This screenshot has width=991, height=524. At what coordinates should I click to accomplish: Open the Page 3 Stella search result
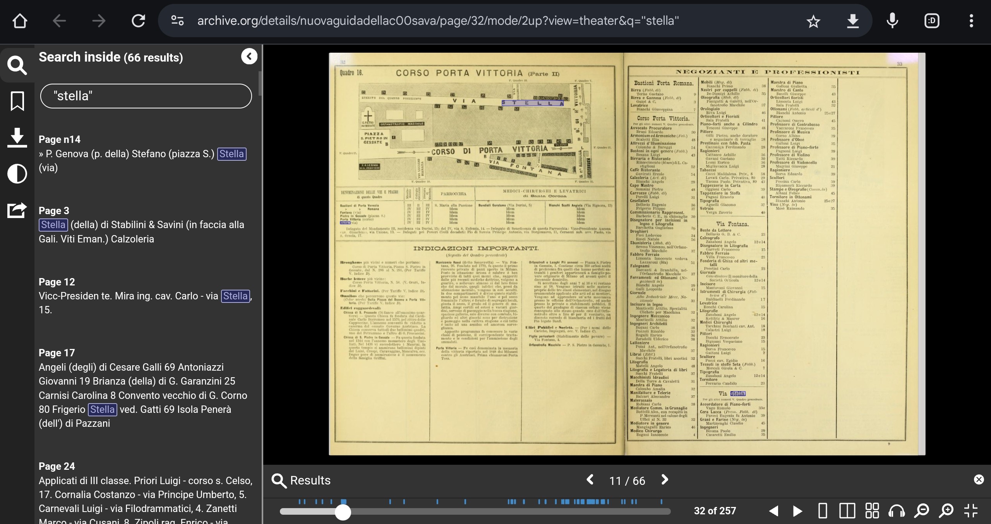142,225
